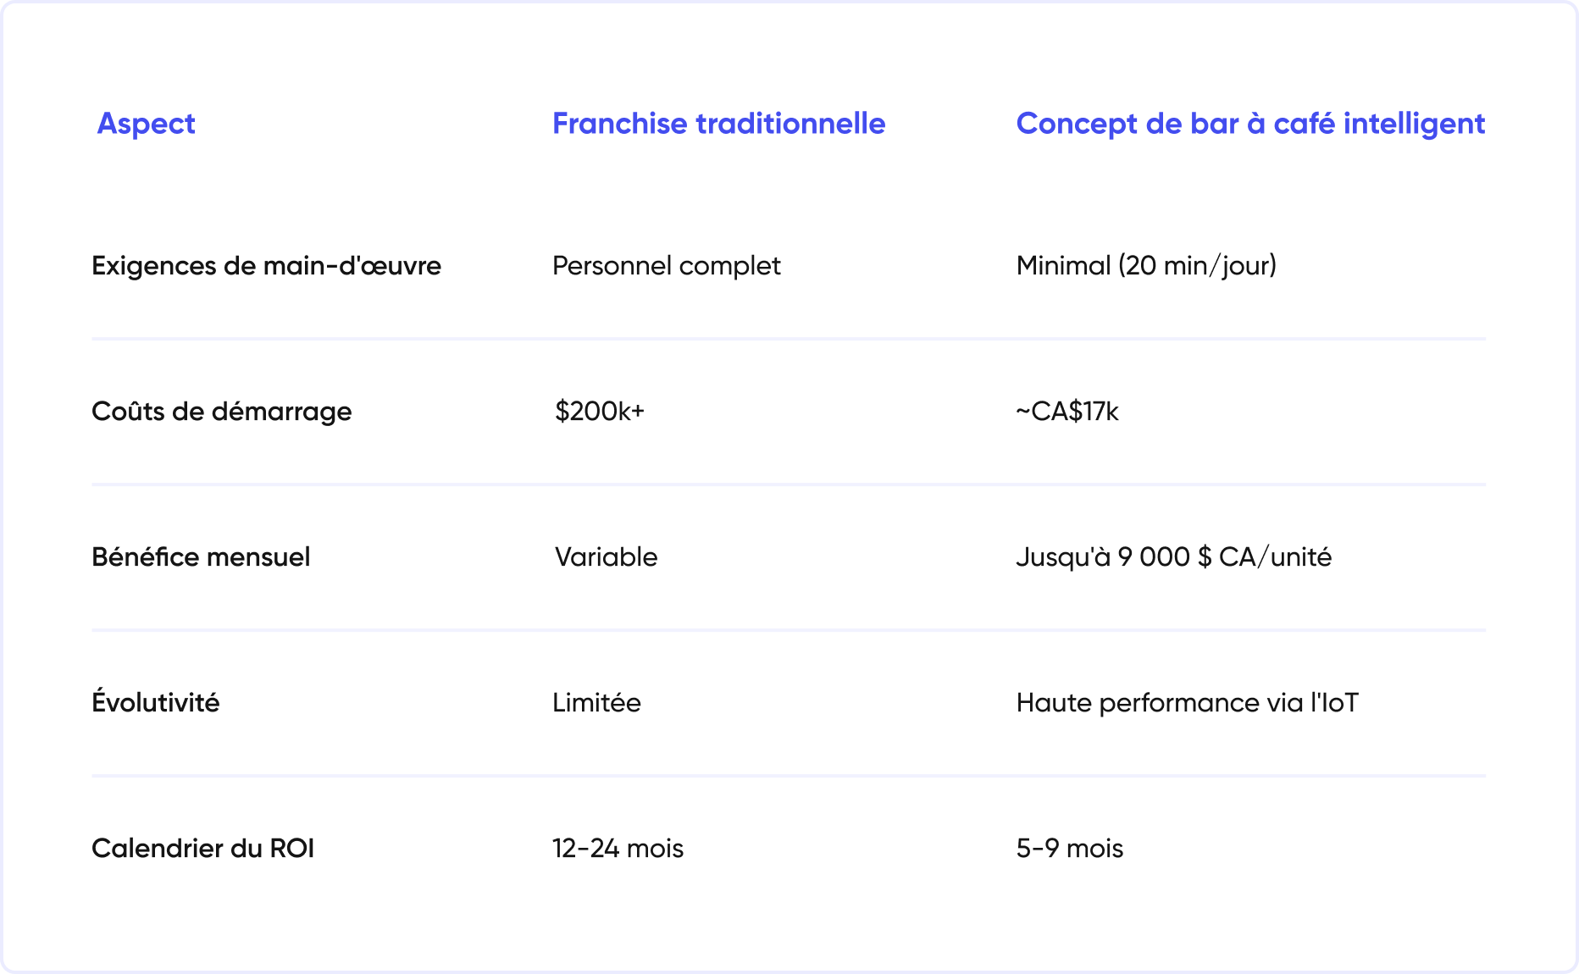The width and height of the screenshot is (1579, 974).
Task: Click the Personnel complet cell
Action: pos(666,266)
